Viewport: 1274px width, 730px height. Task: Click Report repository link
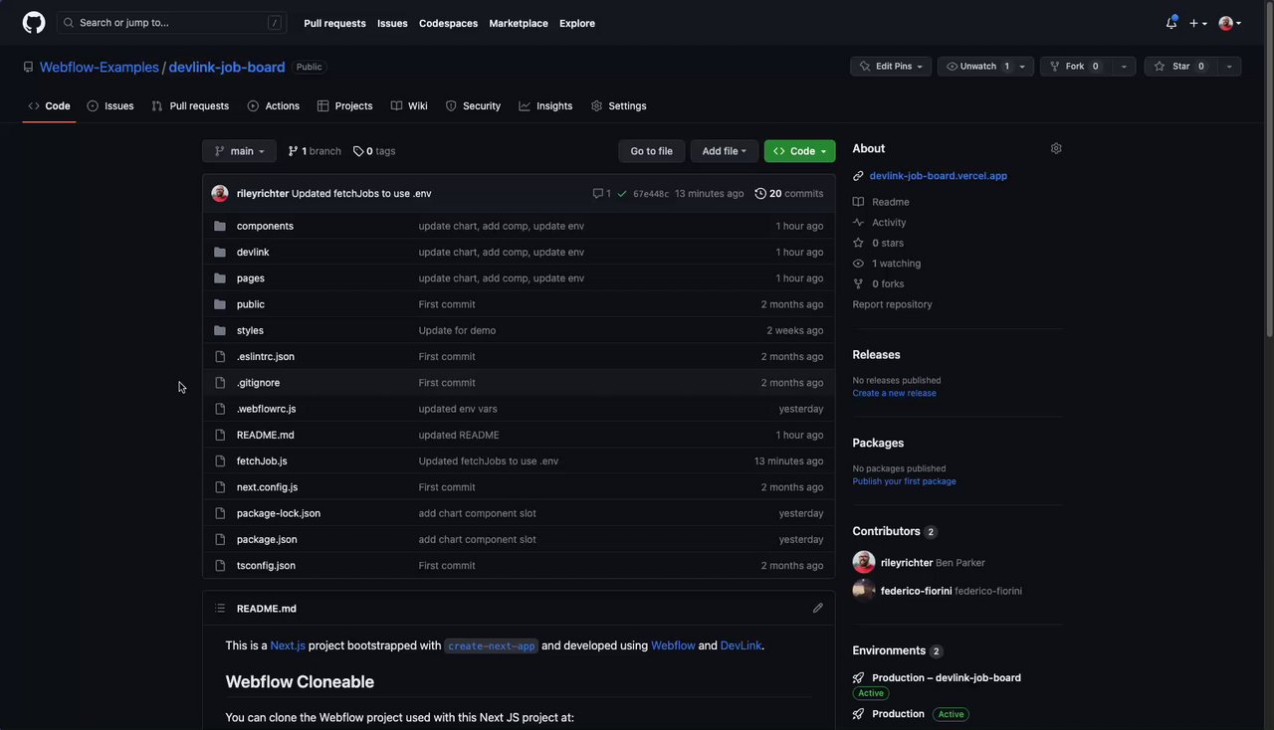tap(893, 304)
